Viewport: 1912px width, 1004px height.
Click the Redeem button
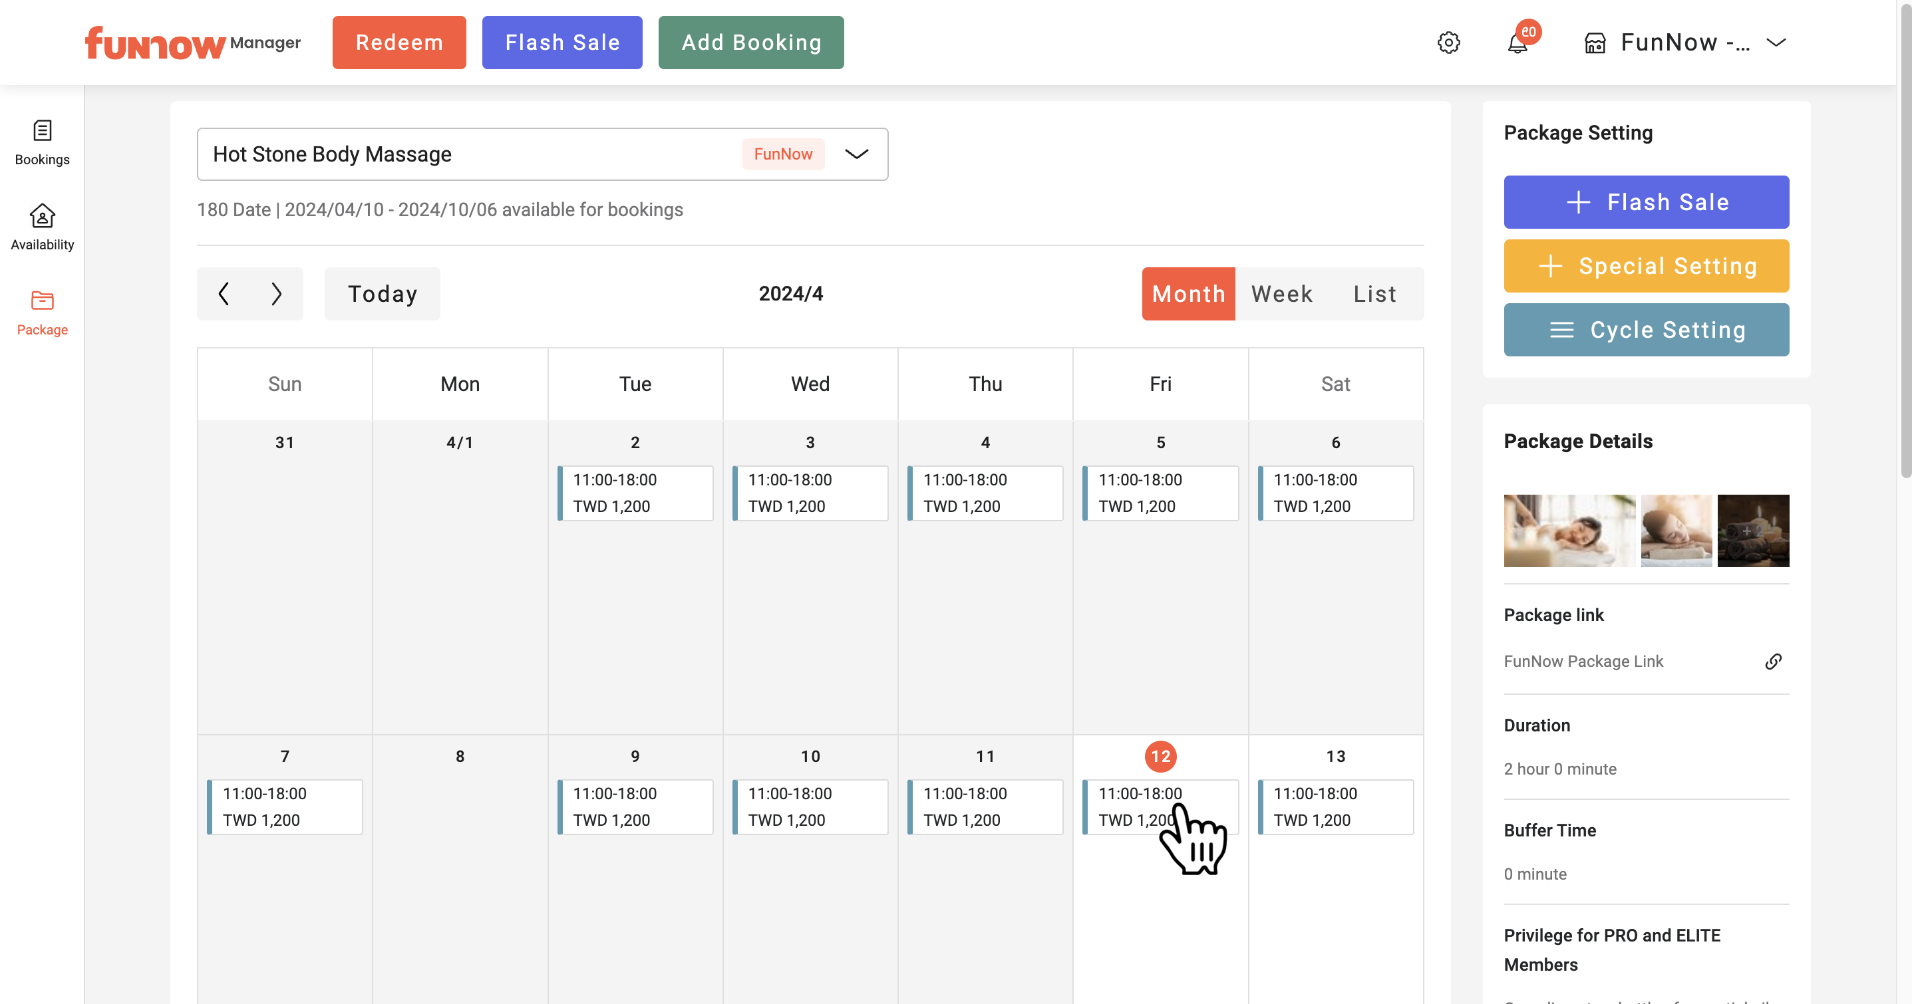[399, 43]
